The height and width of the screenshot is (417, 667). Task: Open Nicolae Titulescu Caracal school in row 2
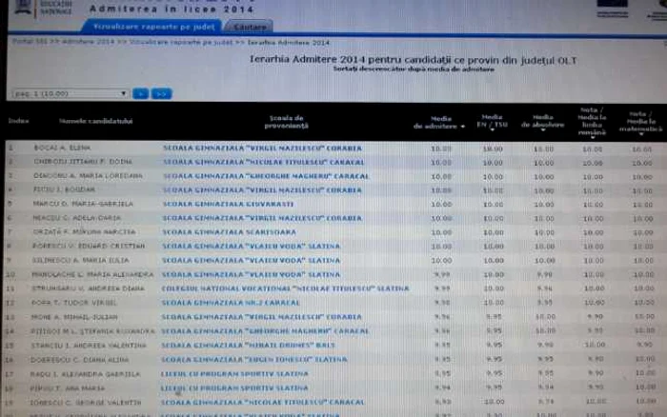click(263, 163)
